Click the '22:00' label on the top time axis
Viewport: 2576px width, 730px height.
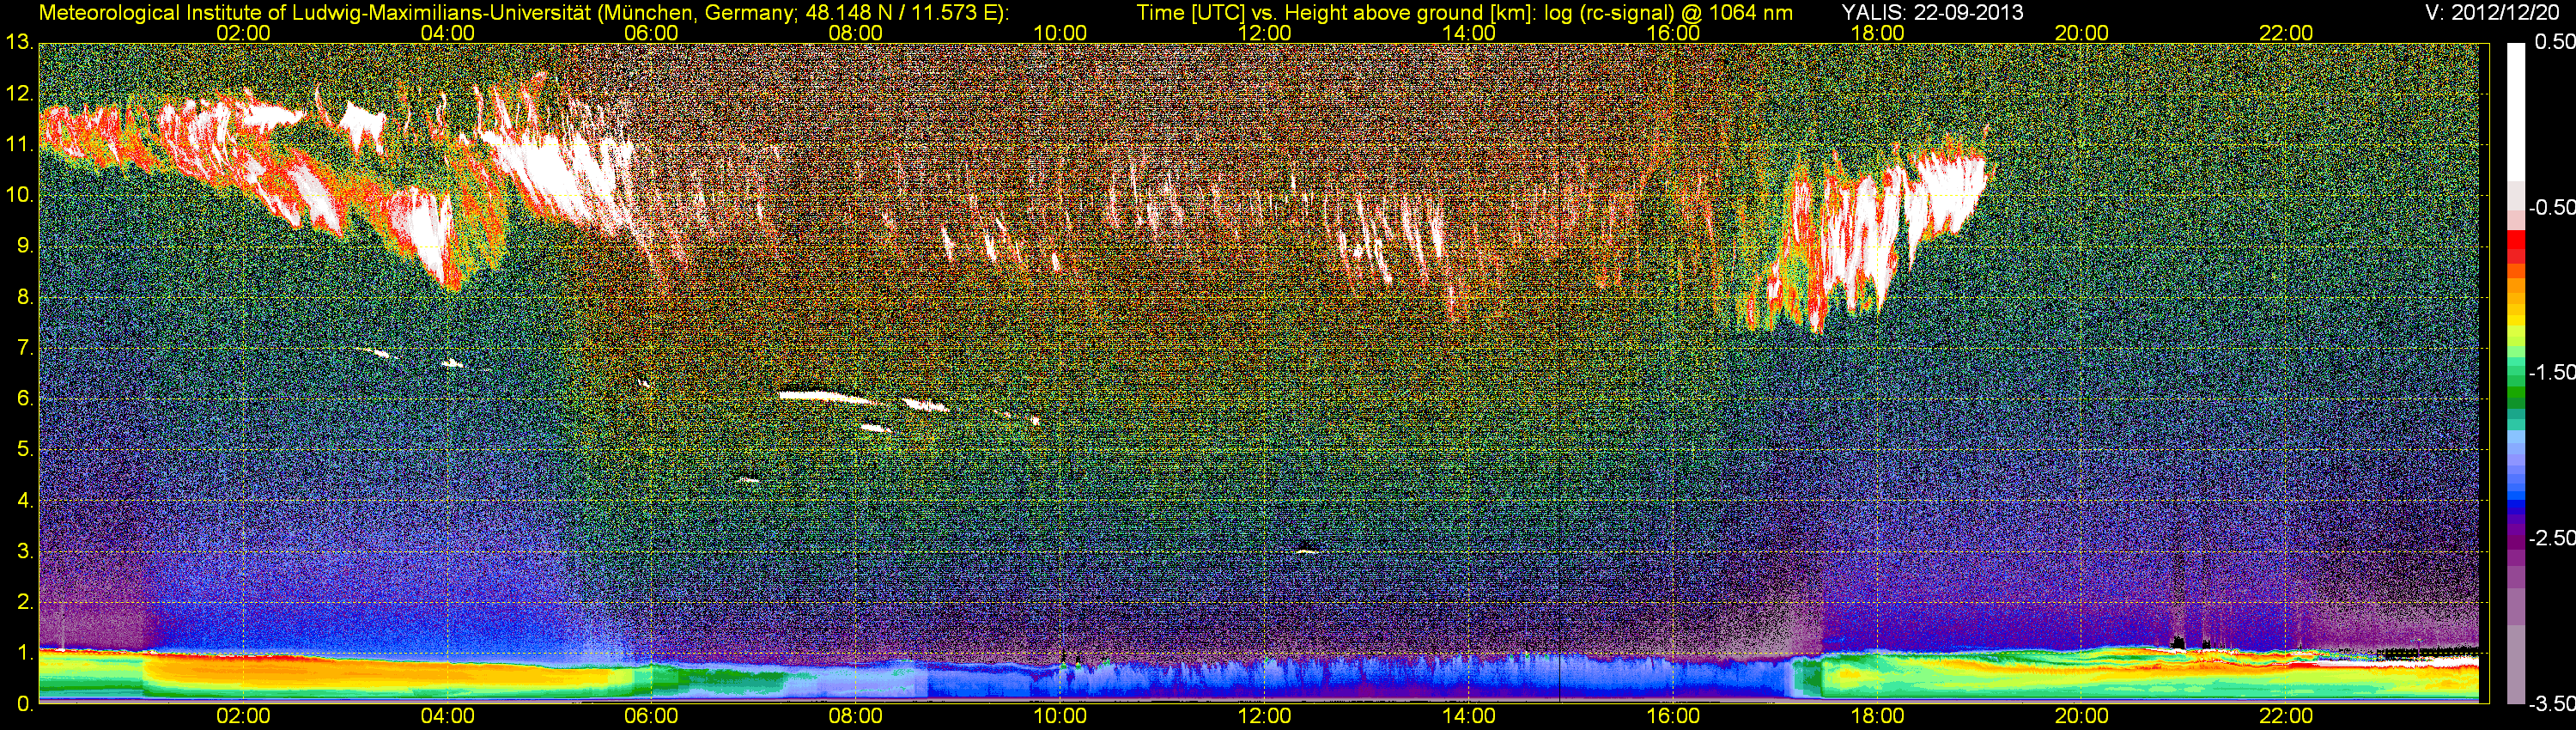(x=2286, y=33)
